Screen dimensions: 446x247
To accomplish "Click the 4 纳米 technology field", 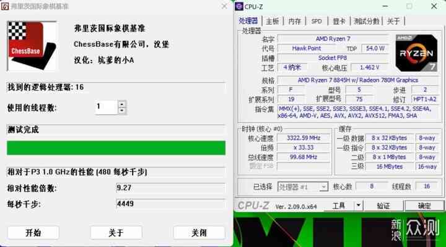I will pyautogui.click(x=292, y=67).
